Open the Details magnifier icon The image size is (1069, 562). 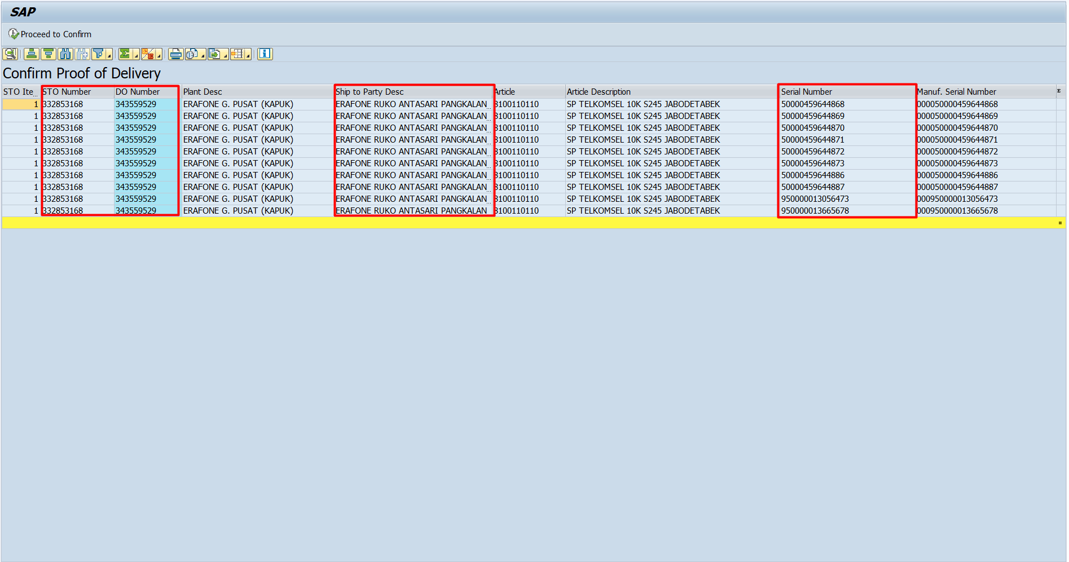coord(10,54)
